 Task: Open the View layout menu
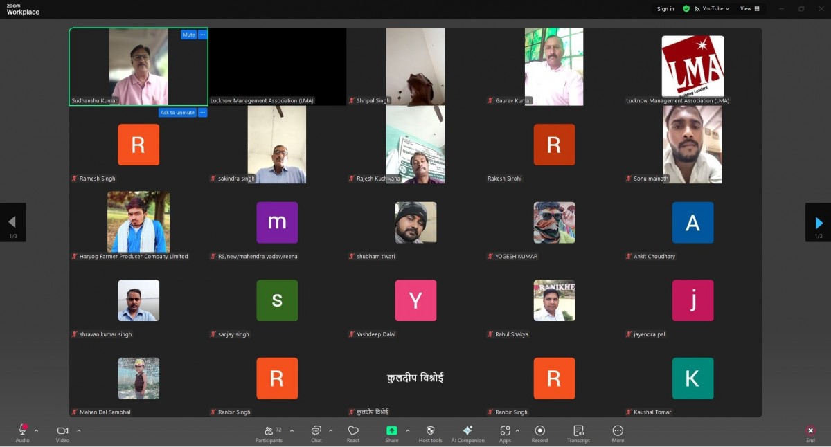point(749,9)
